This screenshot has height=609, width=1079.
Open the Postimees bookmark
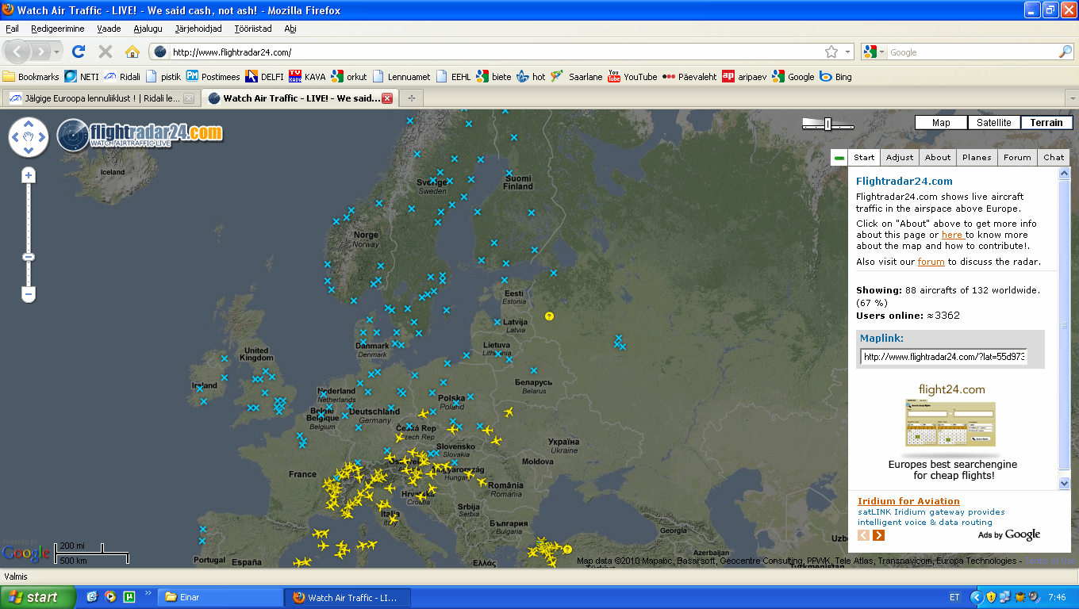[x=213, y=77]
